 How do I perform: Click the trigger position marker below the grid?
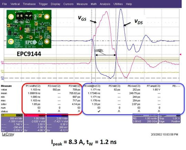click(x=92, y=82)
